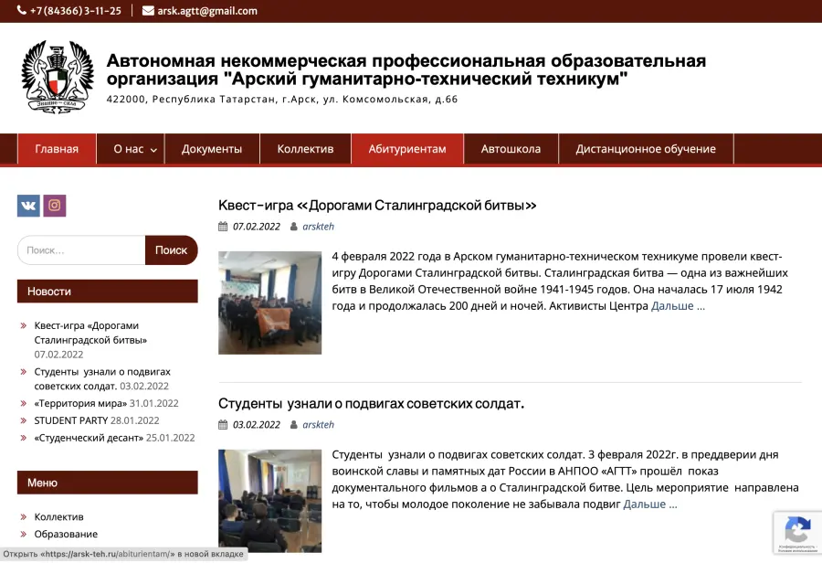Image resolution: width=822 pixels, height=563 pixels.
Task: Open Дистанционное обучение menu item
Action: [646, 149]
